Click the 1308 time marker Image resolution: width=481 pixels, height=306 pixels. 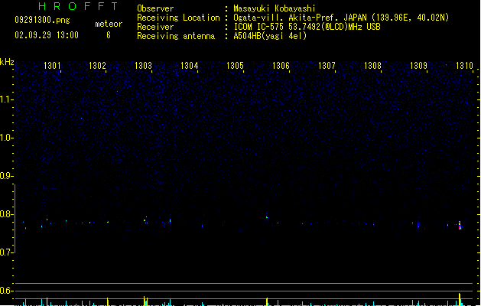pyautogui.click(x=372, y=66)
